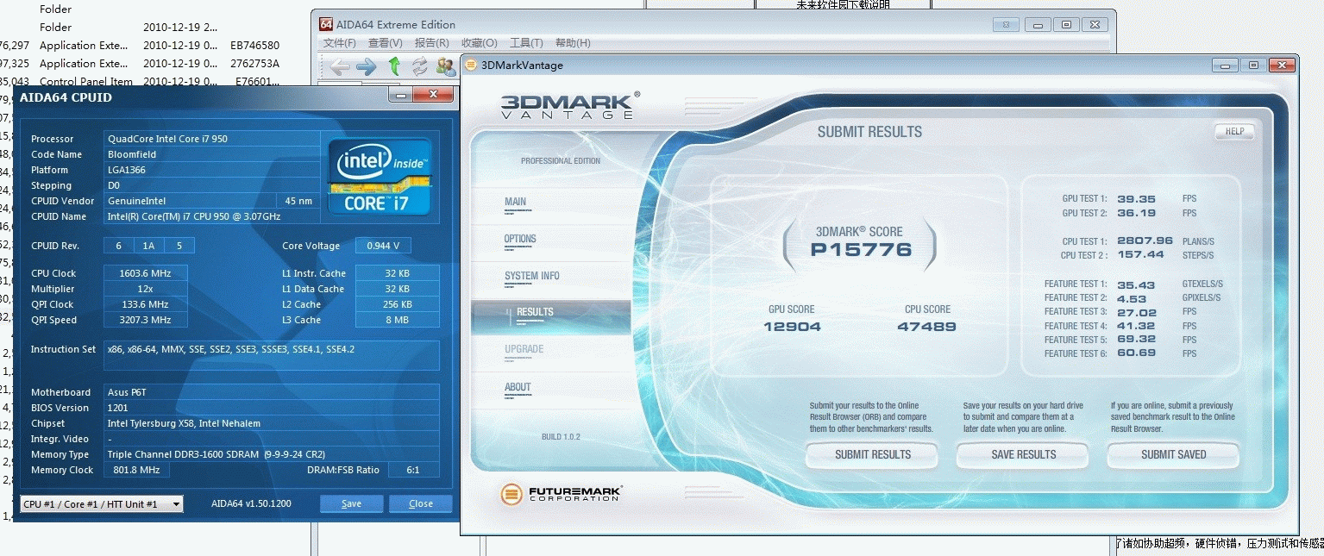This screenshot has height=556, width=1324.
Task: Click the green up-level arrow icon
Action: click(394, 66)
